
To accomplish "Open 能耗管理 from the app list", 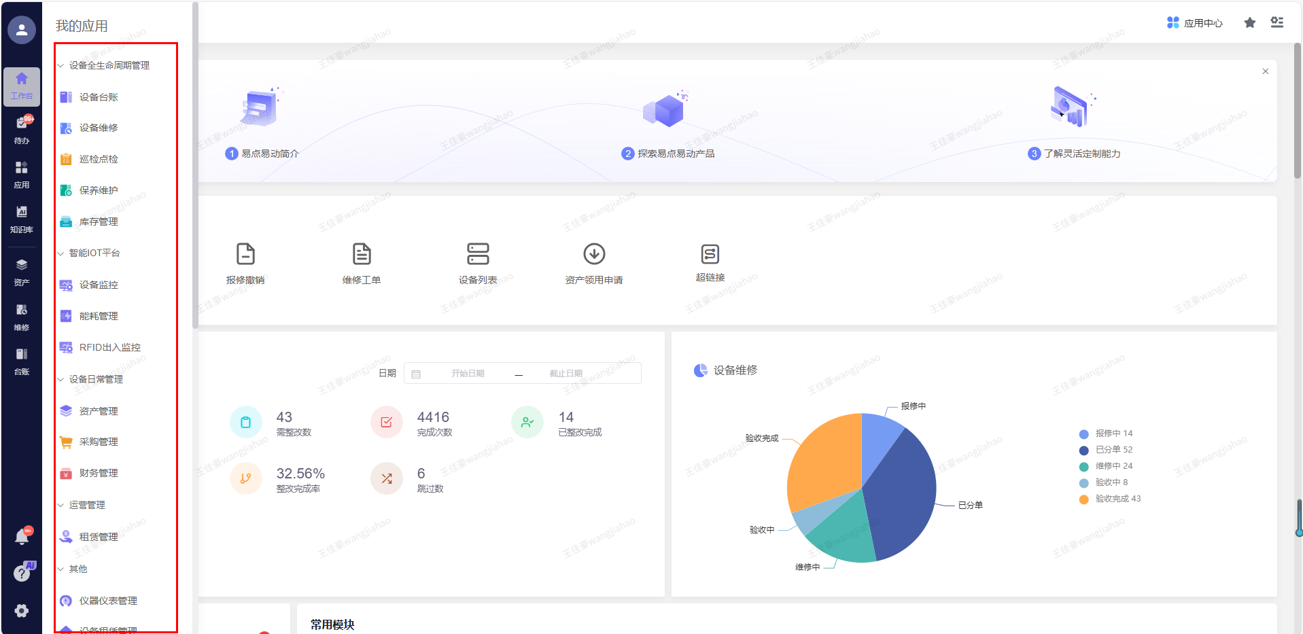I will pyautogui.click(x=99, y=316).
